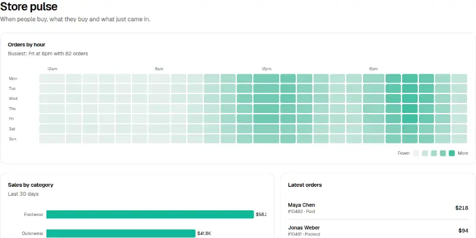The image size is (476, 238).
Task: Click the middle legend intensity swatch
Action: [x=434, y=154]
